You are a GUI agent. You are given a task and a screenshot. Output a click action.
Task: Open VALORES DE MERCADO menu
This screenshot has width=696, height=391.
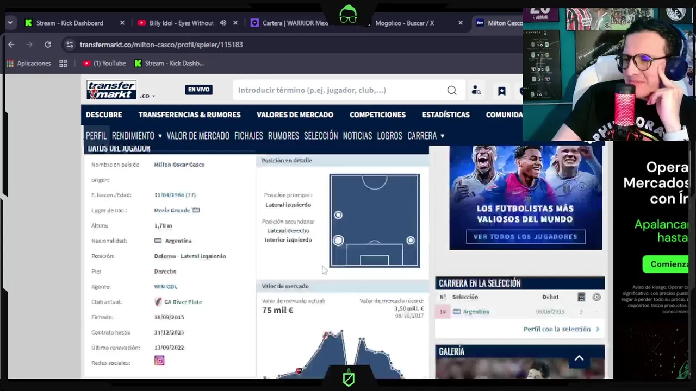[295, 115]
